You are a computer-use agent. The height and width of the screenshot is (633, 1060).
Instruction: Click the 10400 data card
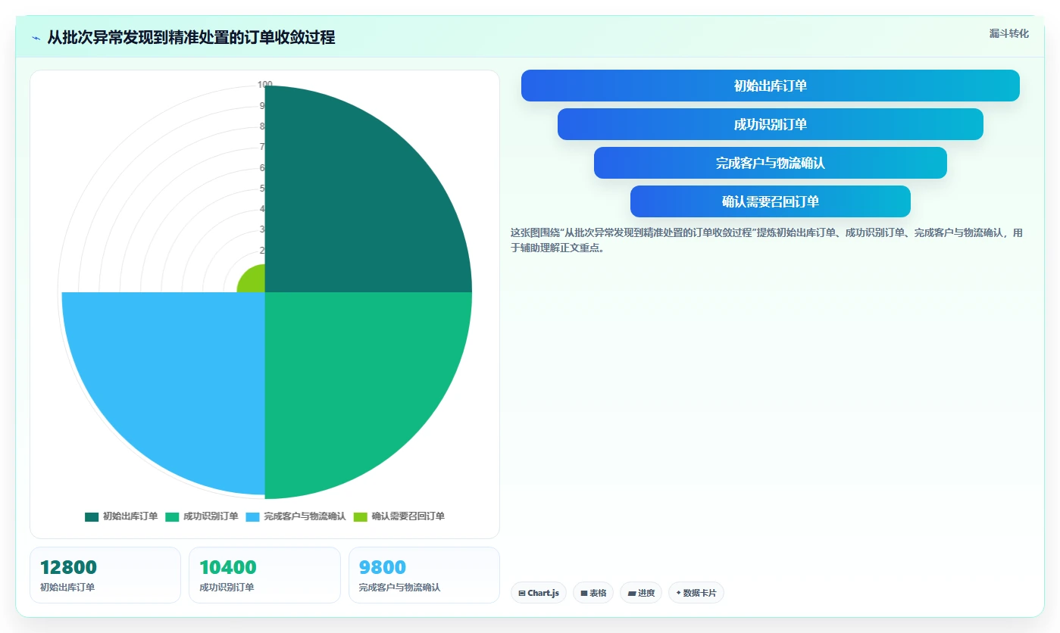pos(264,575)
